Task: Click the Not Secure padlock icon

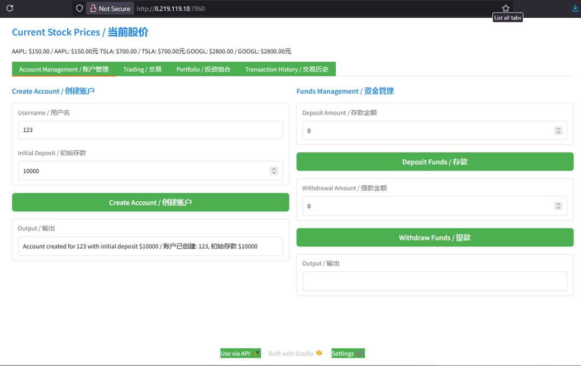Action: point(94,9)
